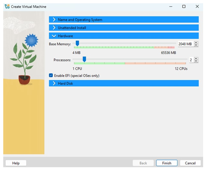Close the Create Virtual Machine window
Image resolution: width=206 pixels, height=169 pixels.
click(197, 6)
